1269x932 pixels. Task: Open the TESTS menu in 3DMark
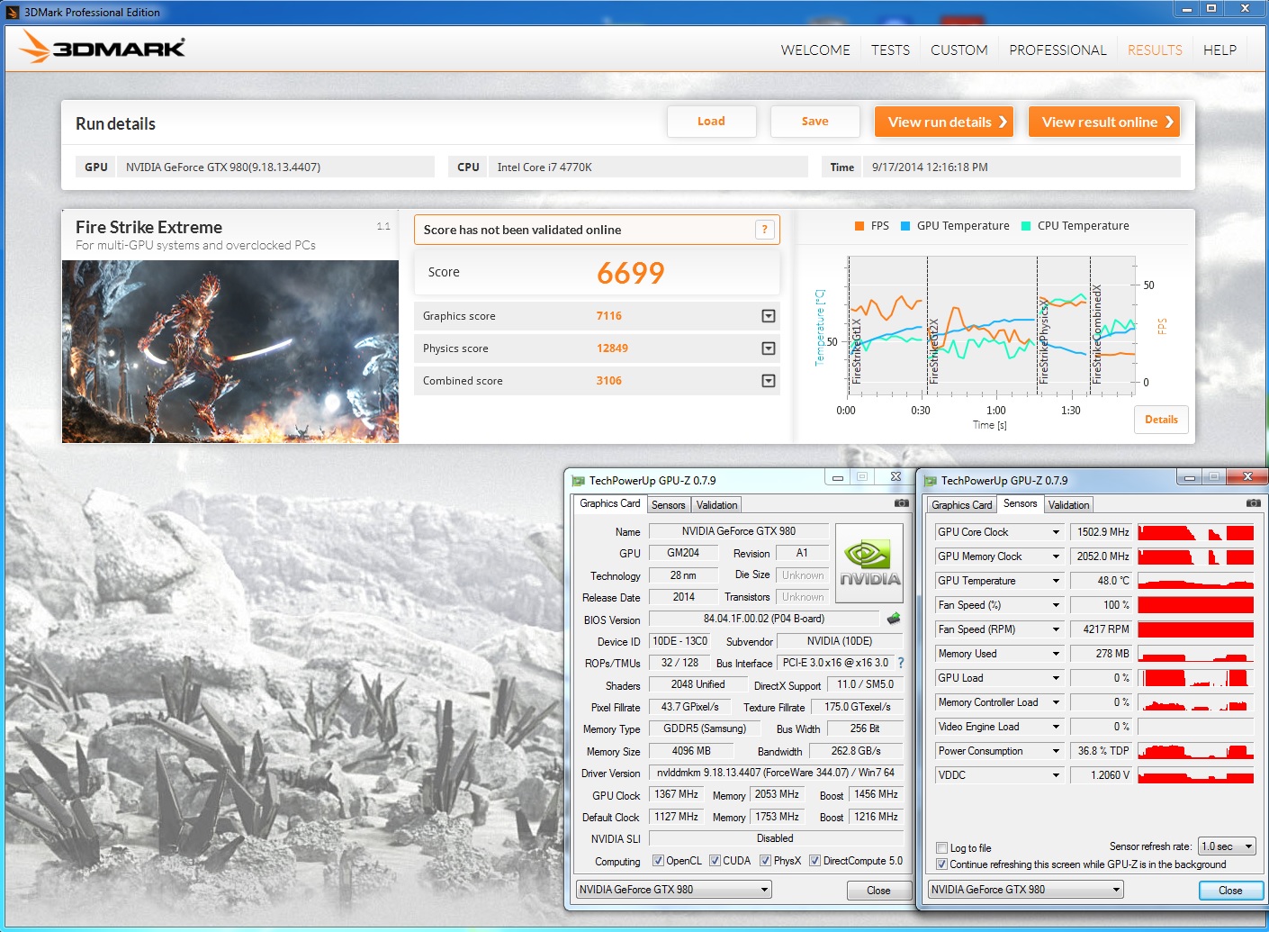(x=890, y=50)
